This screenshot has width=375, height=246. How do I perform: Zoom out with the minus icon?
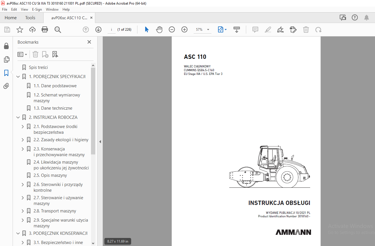tap(172, 30)
